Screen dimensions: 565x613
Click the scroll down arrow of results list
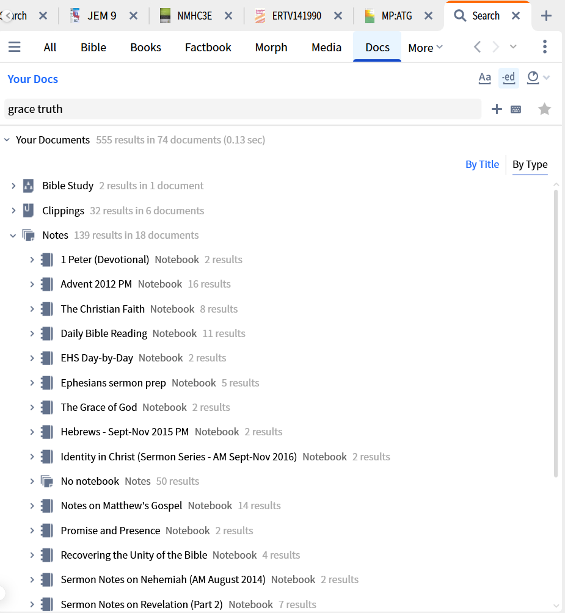pos(556,606)
